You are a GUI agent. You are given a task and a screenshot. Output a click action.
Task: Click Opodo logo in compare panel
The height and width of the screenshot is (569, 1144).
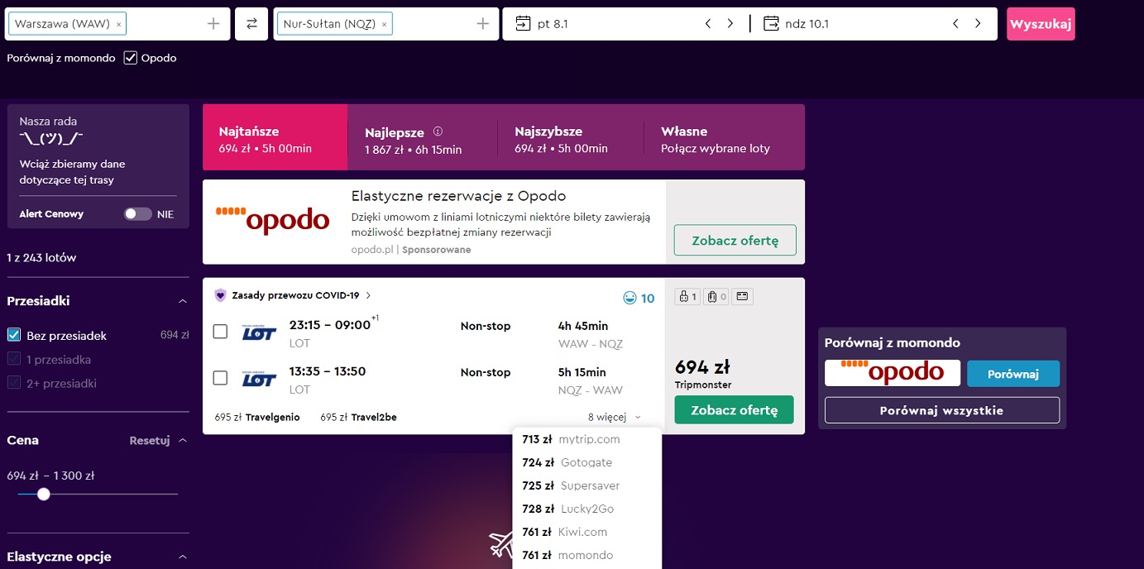pos(893,373)
